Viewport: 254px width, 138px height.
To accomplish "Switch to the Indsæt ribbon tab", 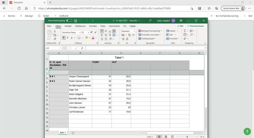I will click(x=68, y=26).
